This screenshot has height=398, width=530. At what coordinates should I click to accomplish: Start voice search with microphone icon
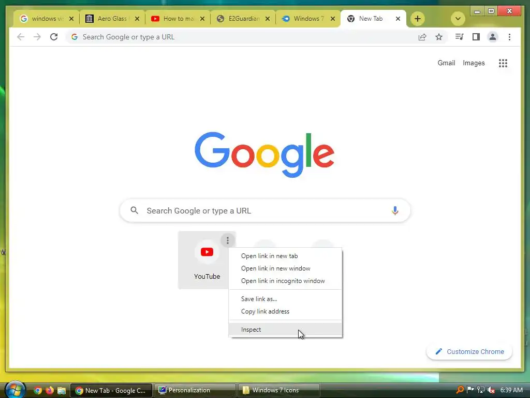(395, 210)
